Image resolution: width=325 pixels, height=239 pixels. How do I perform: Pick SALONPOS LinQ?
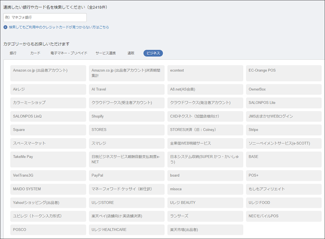[x=48, y=116]
